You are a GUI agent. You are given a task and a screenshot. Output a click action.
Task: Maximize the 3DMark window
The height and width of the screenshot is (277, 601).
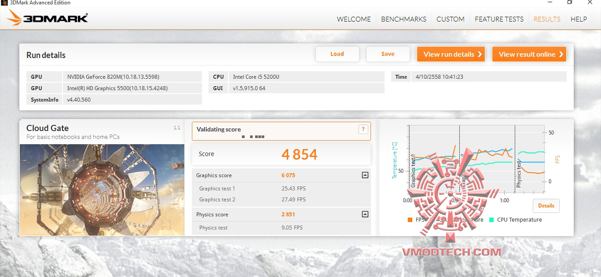point(570,3)
